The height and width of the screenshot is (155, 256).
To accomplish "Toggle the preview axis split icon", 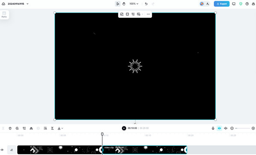I will click(x=226, y=128).
